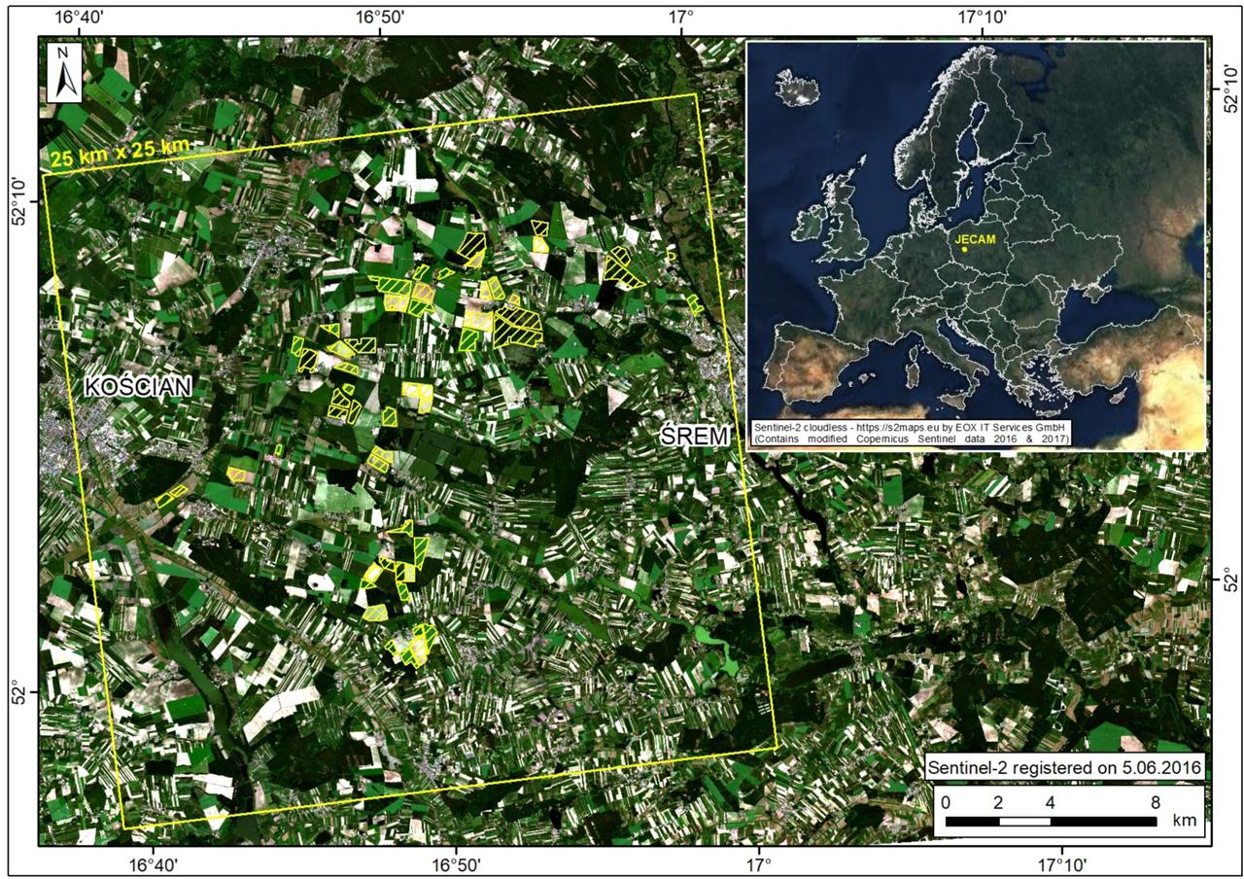Click the 16°50' longitude label on top edge

pyautogui.click(x=378, y=16)
